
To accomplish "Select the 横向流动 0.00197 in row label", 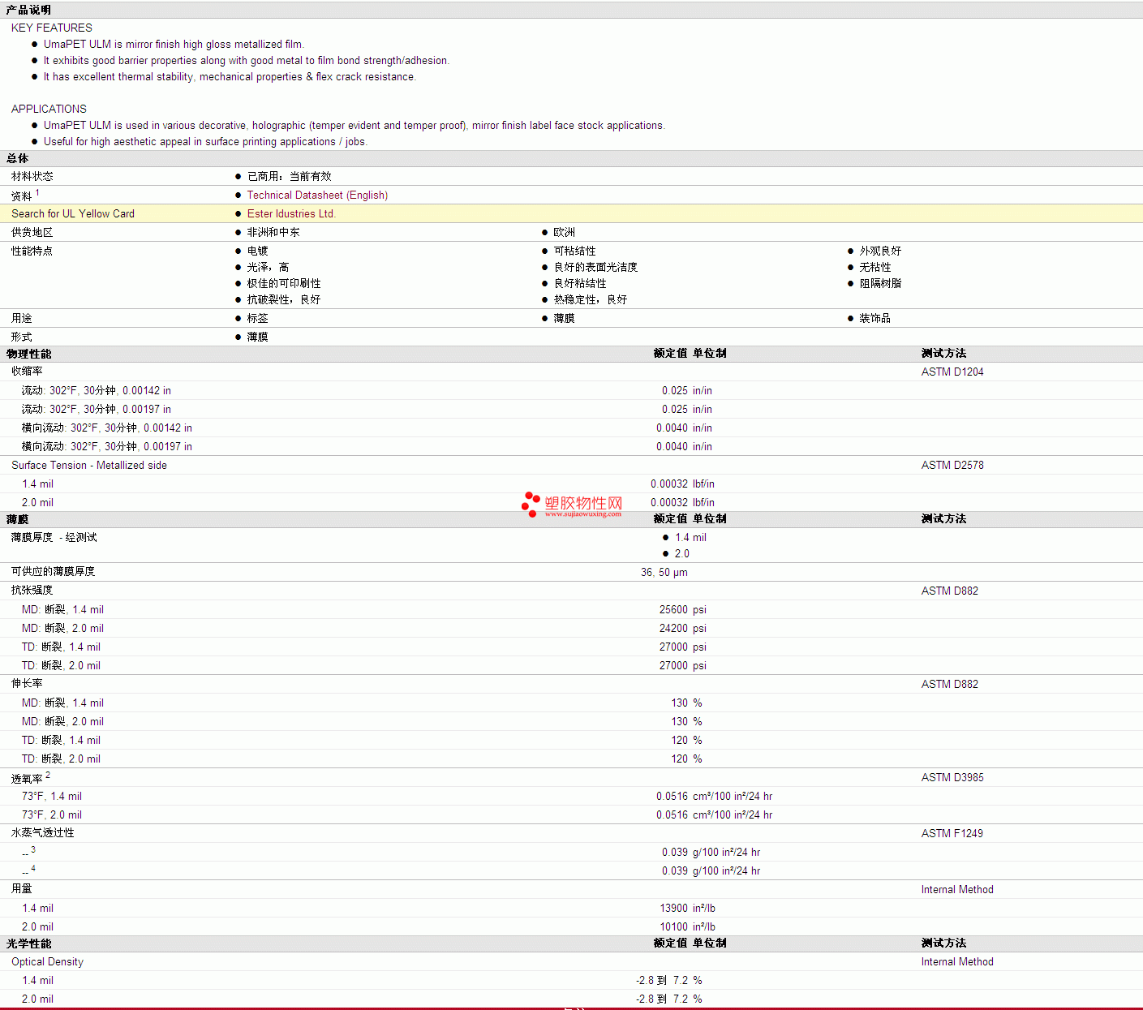I will [x=107, y=447].
